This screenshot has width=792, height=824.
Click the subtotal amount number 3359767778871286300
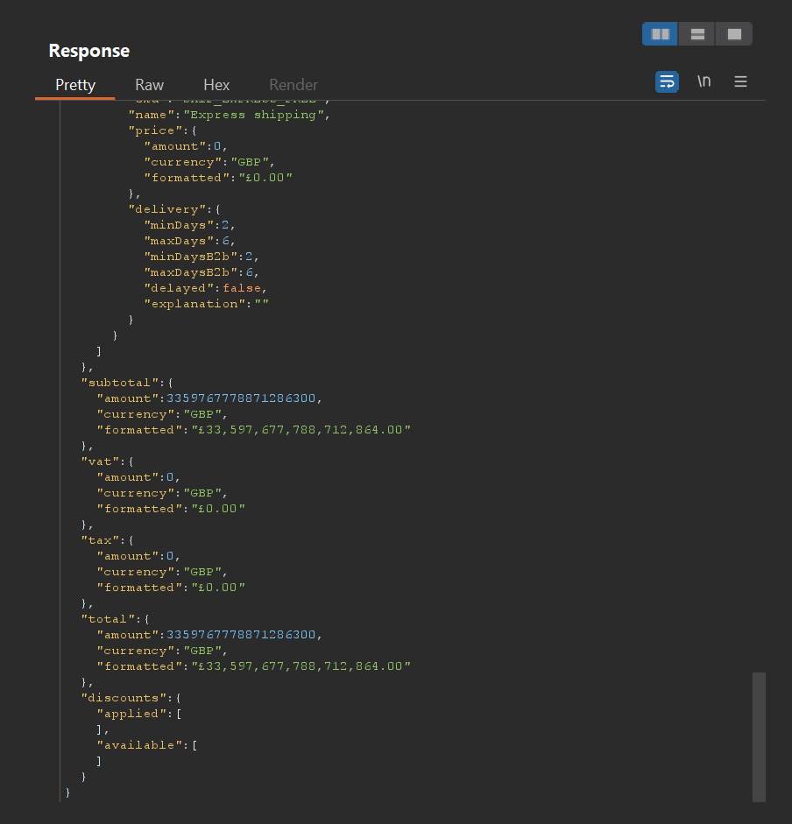pos(241,398)
